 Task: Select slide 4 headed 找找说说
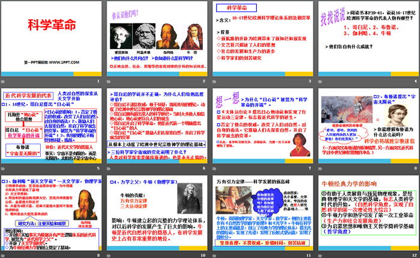(x=368, y=39)
